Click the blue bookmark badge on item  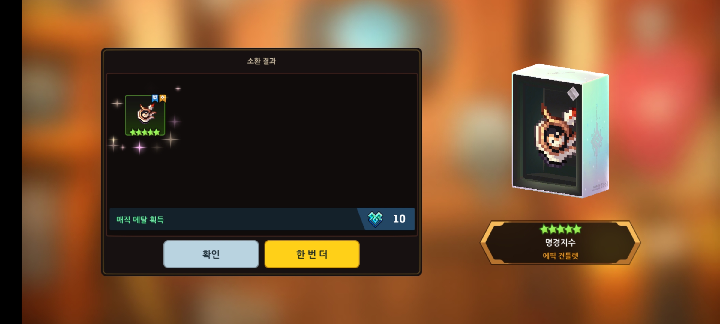click(x=155, y=98)
